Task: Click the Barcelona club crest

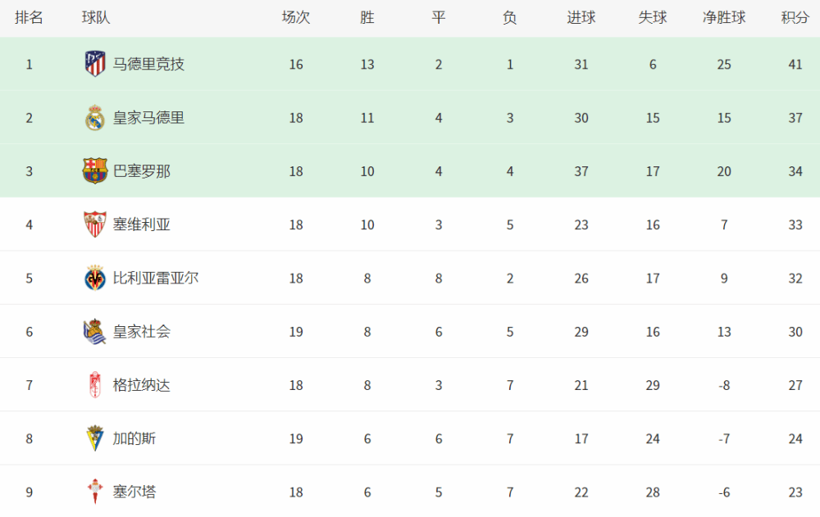Action: [95, 171]
